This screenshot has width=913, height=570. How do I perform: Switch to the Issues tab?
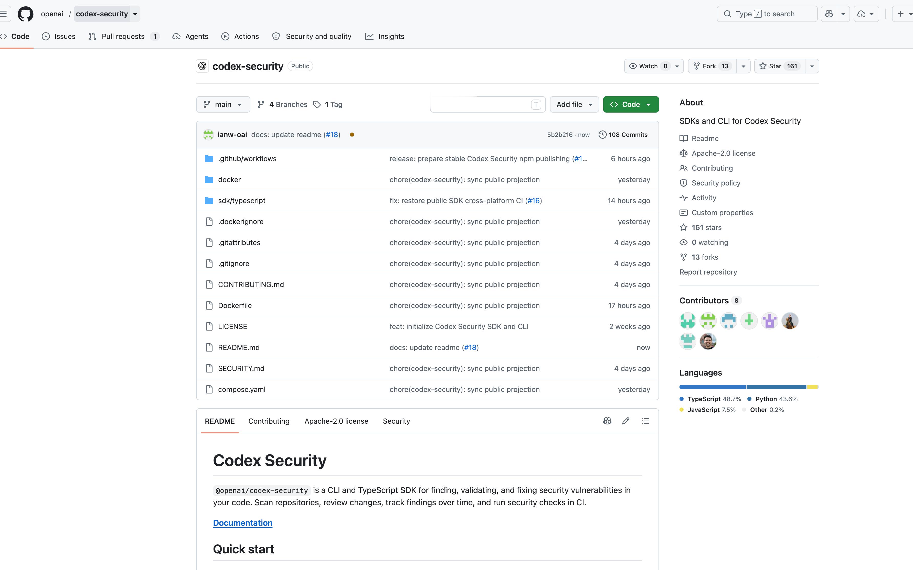(58, 36)
